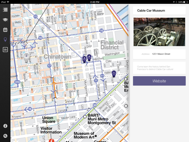Open the Blackboard Bb icon

5,50
